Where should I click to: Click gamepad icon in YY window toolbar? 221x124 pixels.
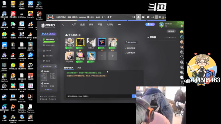pyautogui.click(x=148, y=17)
